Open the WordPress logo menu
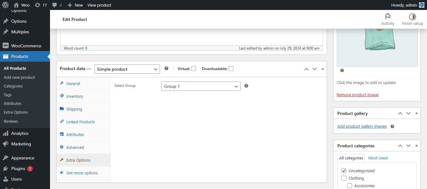 pos(5,5)
